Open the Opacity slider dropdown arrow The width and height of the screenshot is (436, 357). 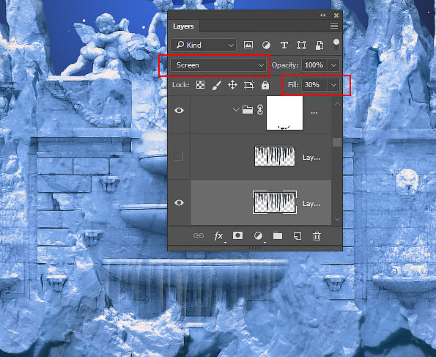333,65
